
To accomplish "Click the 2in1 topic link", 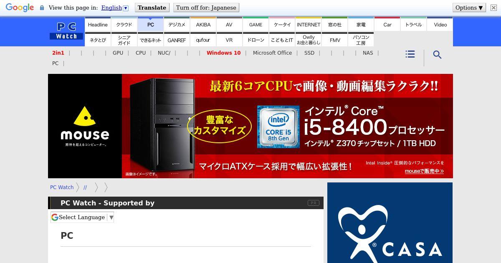I will click(x=58, y=53).
